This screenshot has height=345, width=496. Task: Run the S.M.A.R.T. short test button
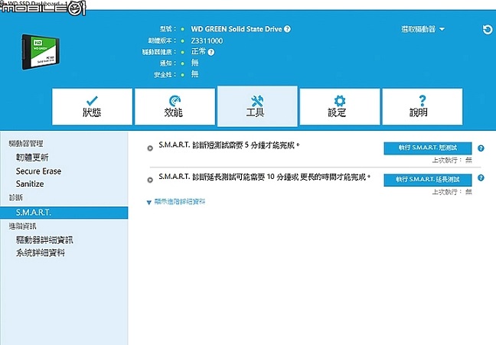click(x=428, y=148)
